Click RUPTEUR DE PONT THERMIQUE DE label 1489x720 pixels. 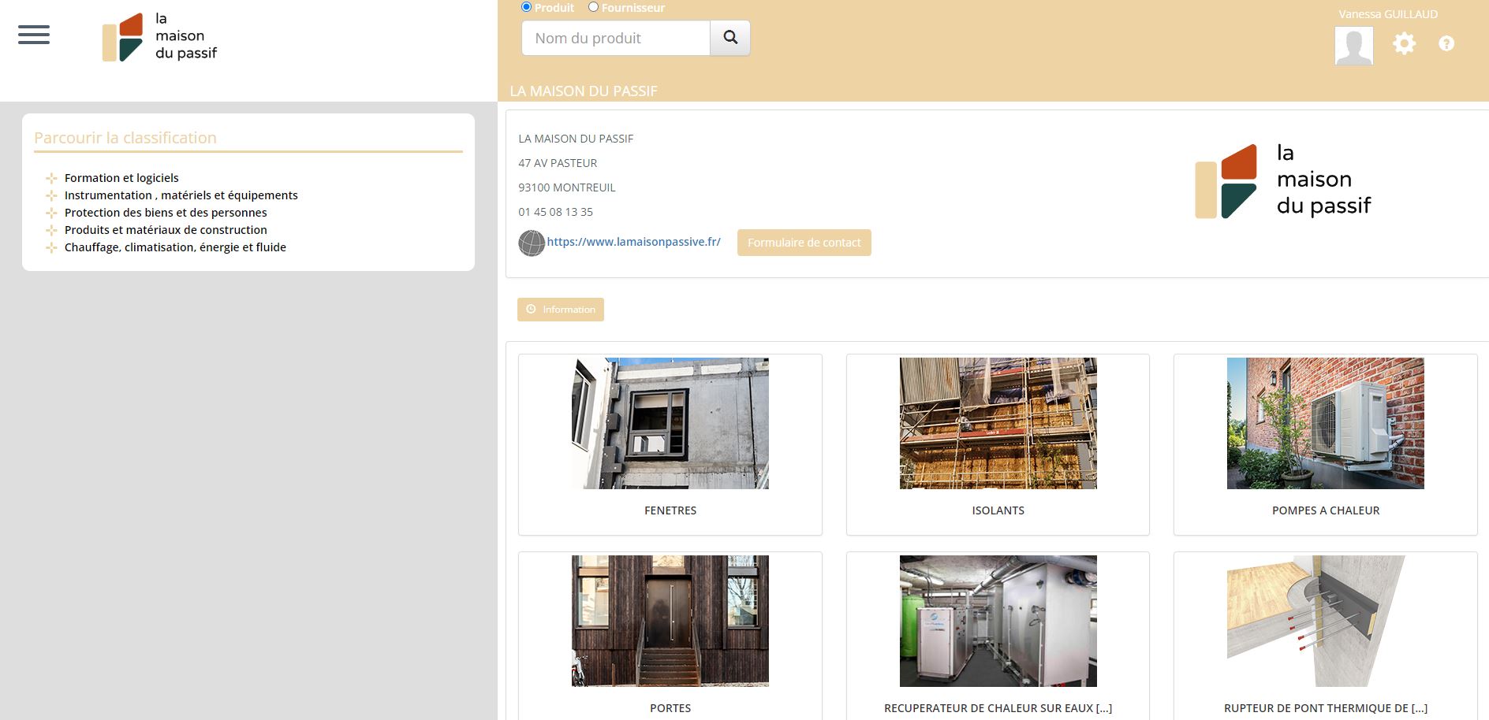pyautogui.click(x=1326, y=708)
